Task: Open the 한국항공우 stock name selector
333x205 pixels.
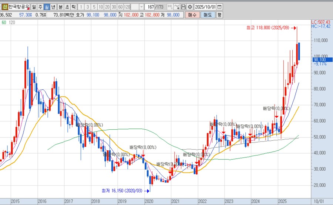Action: (18, 7)
